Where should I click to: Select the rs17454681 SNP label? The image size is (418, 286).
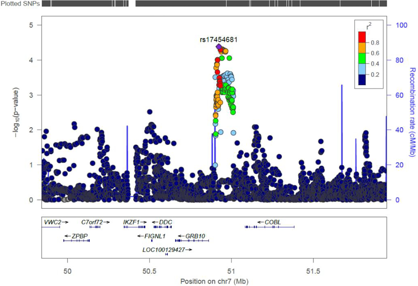(x=218, y=40)
